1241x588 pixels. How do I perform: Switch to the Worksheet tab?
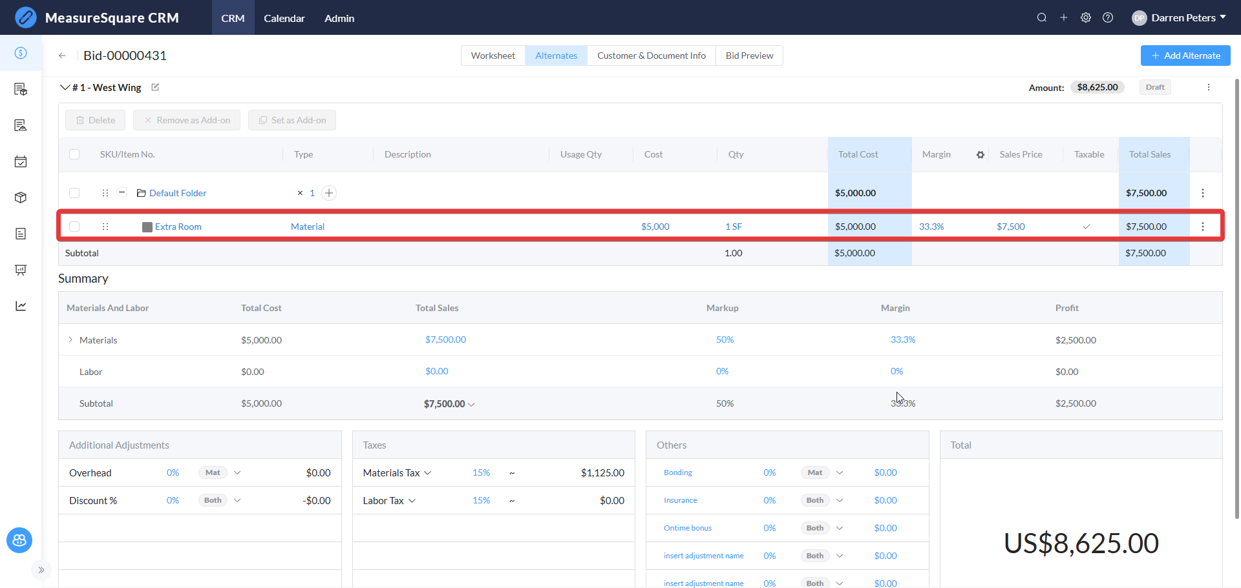pyautogui.click(x=493, y=56)
